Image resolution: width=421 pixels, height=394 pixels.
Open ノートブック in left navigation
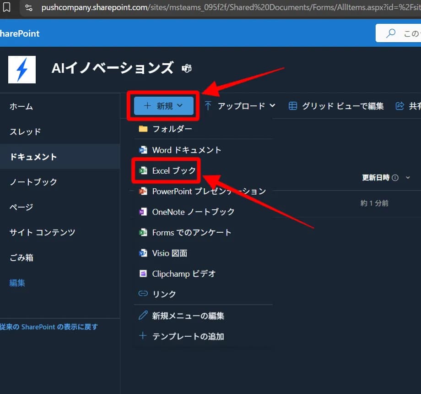tap(33, 182)
